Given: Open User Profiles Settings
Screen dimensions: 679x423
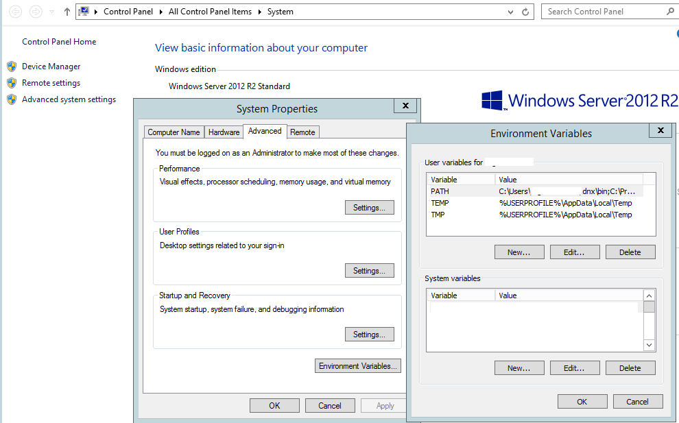Looking at the screenshot, I should (370, 271).
